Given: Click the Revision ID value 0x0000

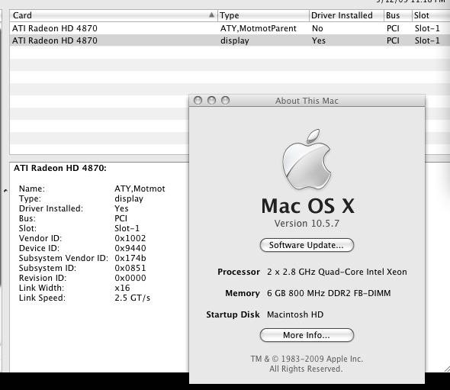Looking at the screenshot, I should 130,278.
